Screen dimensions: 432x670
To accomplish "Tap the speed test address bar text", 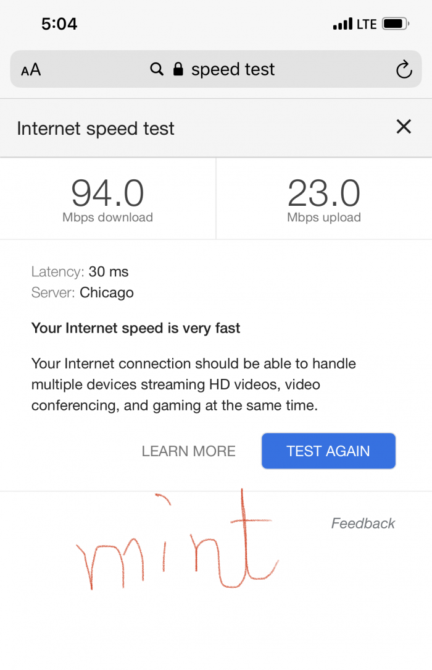I will click(233, 69).
